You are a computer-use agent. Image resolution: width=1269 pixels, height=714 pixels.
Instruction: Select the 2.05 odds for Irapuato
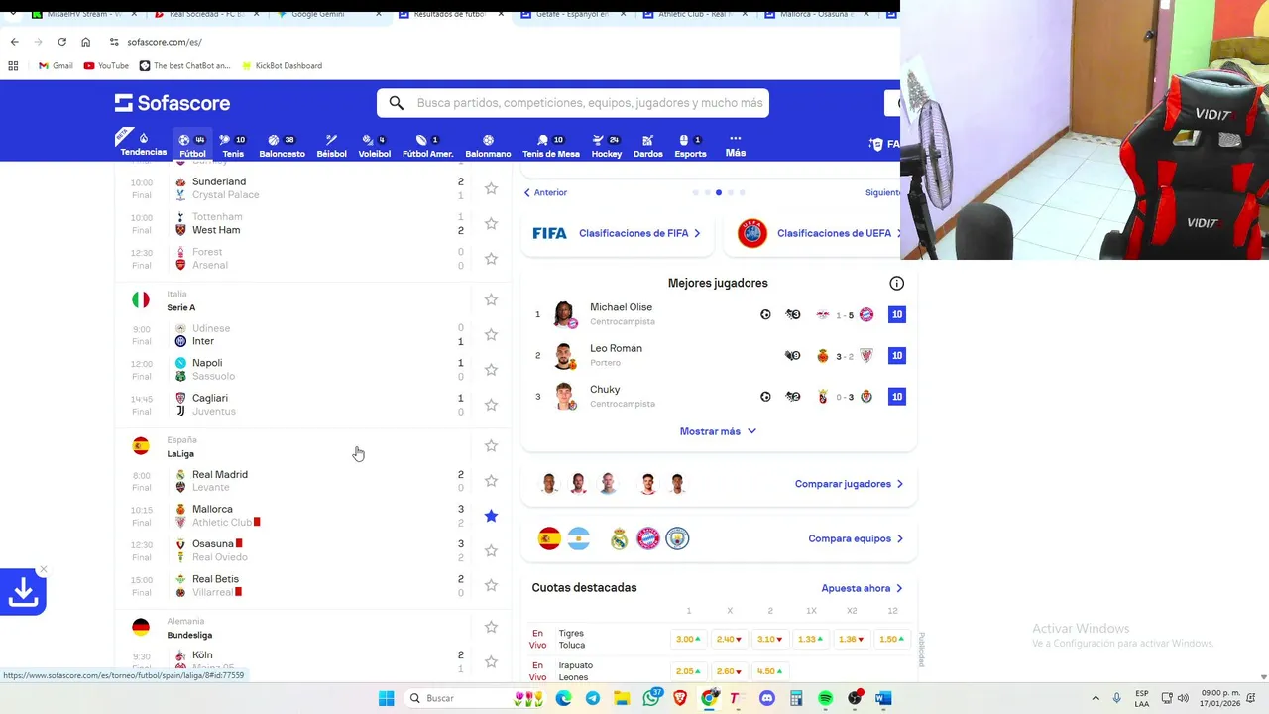point(688,671)
